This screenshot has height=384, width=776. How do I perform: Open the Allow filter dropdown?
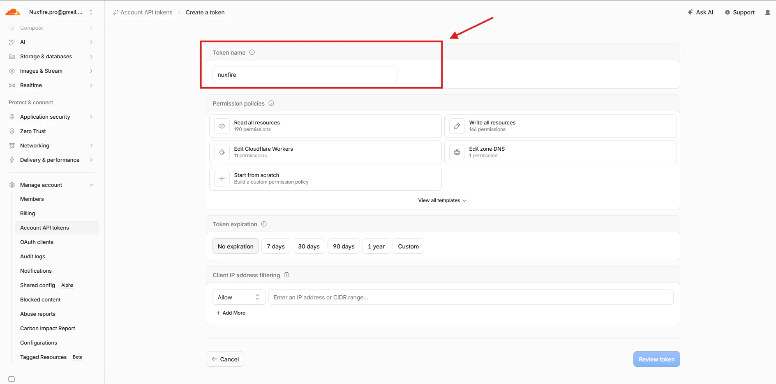pos(239,297)
